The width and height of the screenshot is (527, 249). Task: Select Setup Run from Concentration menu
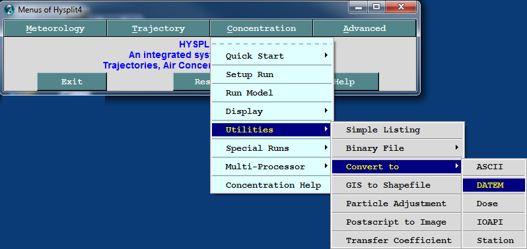pos(272,74)
